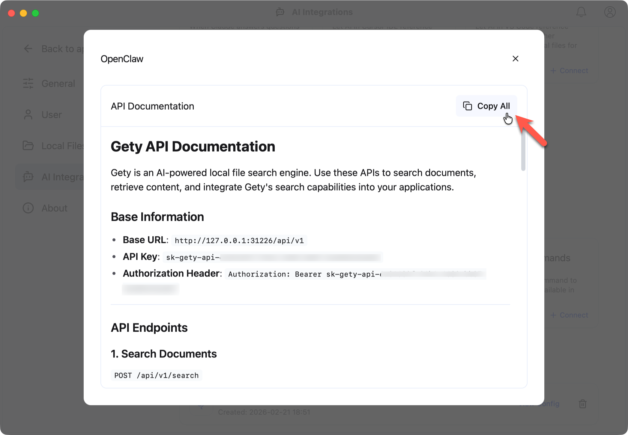Close the OpenClaw dialog
This screenshot has width=628, height=435.
coord(516,59)
